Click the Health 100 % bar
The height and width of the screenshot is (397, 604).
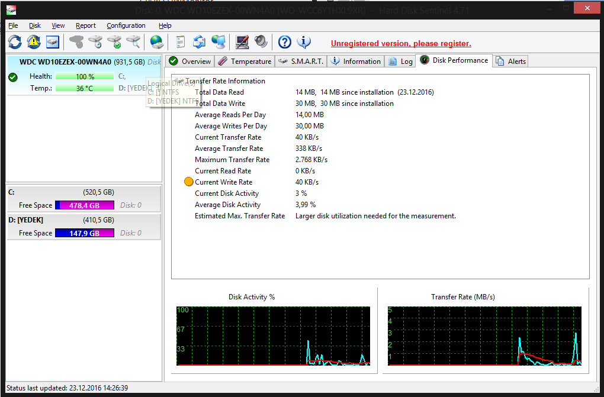tap(85, 76)
